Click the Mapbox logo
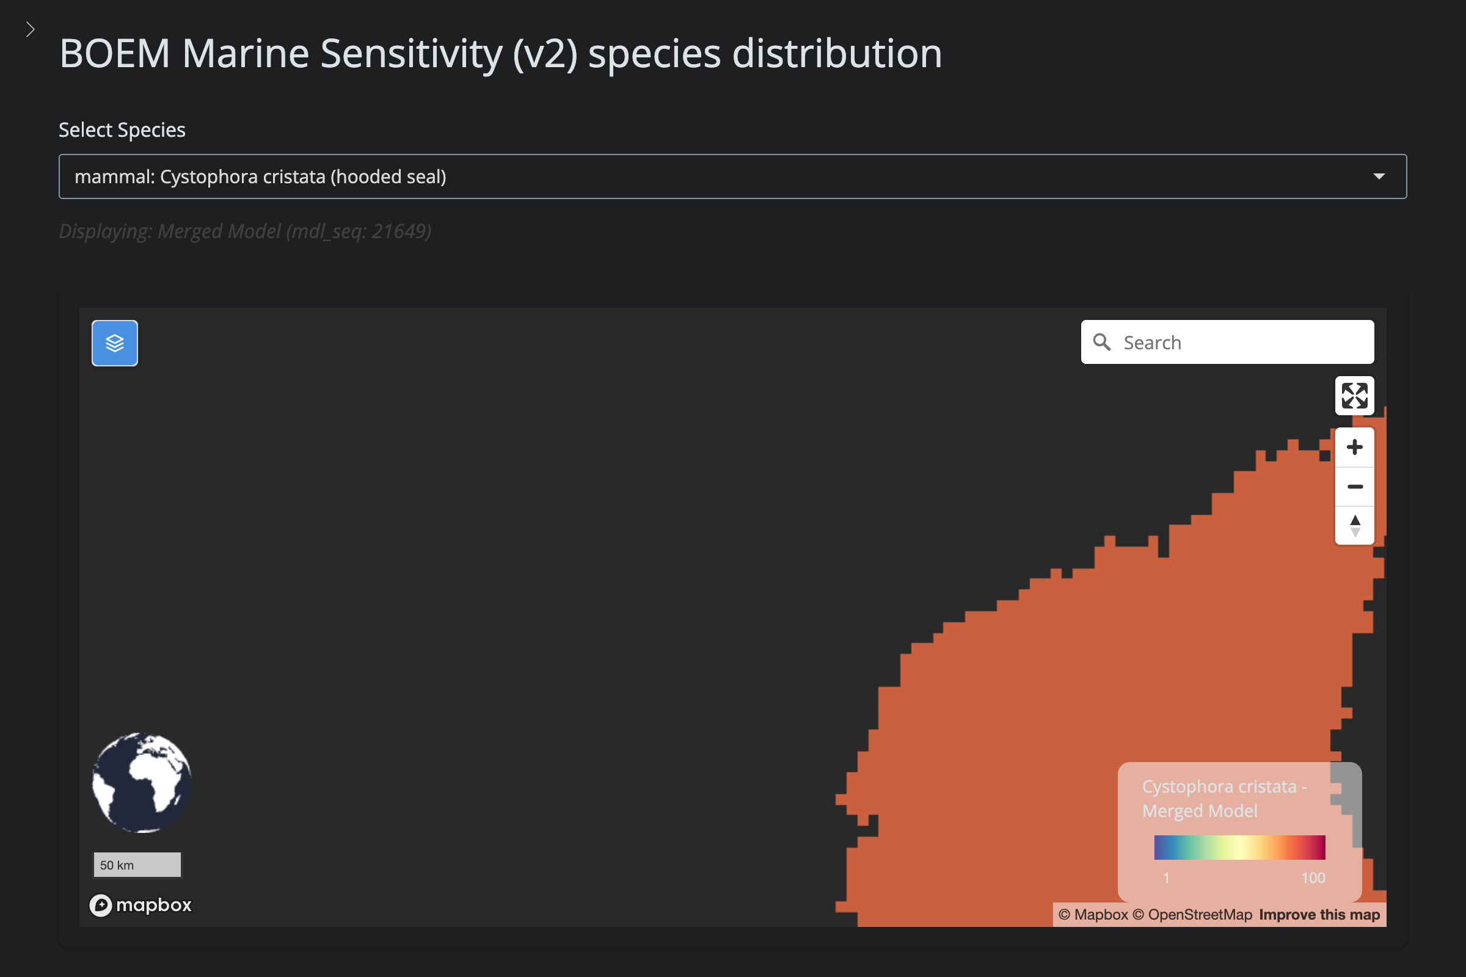The width and height of the screenshot is (1466, 977). pos(141,905)
